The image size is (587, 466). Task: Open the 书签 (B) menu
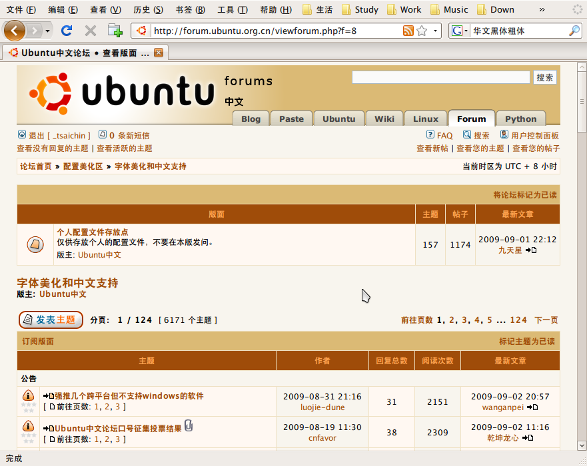tap(191, 10)
